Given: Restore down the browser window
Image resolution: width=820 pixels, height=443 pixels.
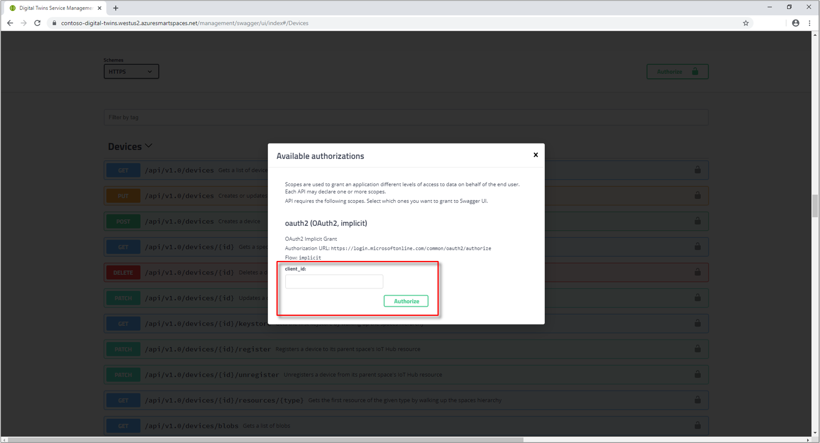Looking at the screenshot, I should click(789, 7).
